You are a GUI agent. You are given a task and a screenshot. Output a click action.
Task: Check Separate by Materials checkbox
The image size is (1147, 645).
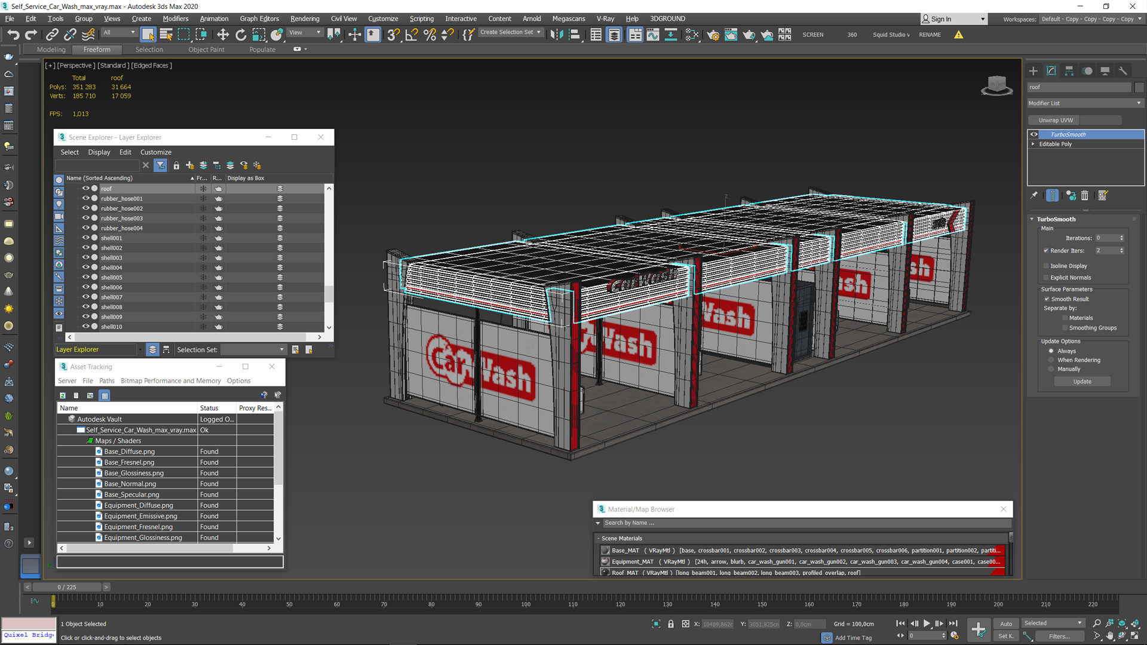pyautogui.click(x=1065, y=318)
